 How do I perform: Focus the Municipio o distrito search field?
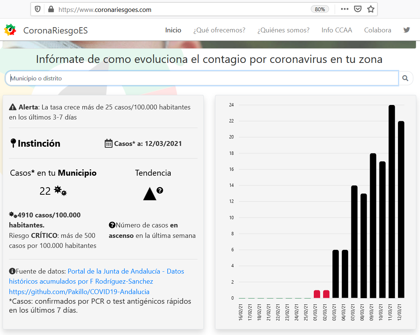pyautogui.click(x=202, y=78)
